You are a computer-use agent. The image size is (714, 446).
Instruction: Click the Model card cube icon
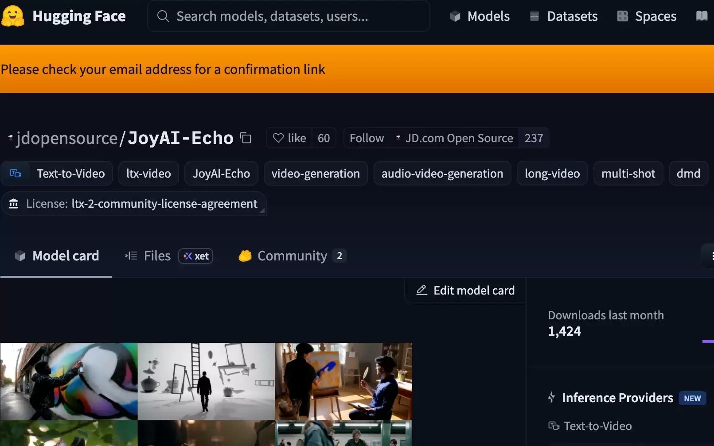point(20,256)
